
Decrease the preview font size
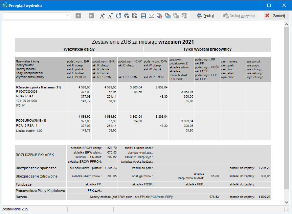(x=110, y=16)
